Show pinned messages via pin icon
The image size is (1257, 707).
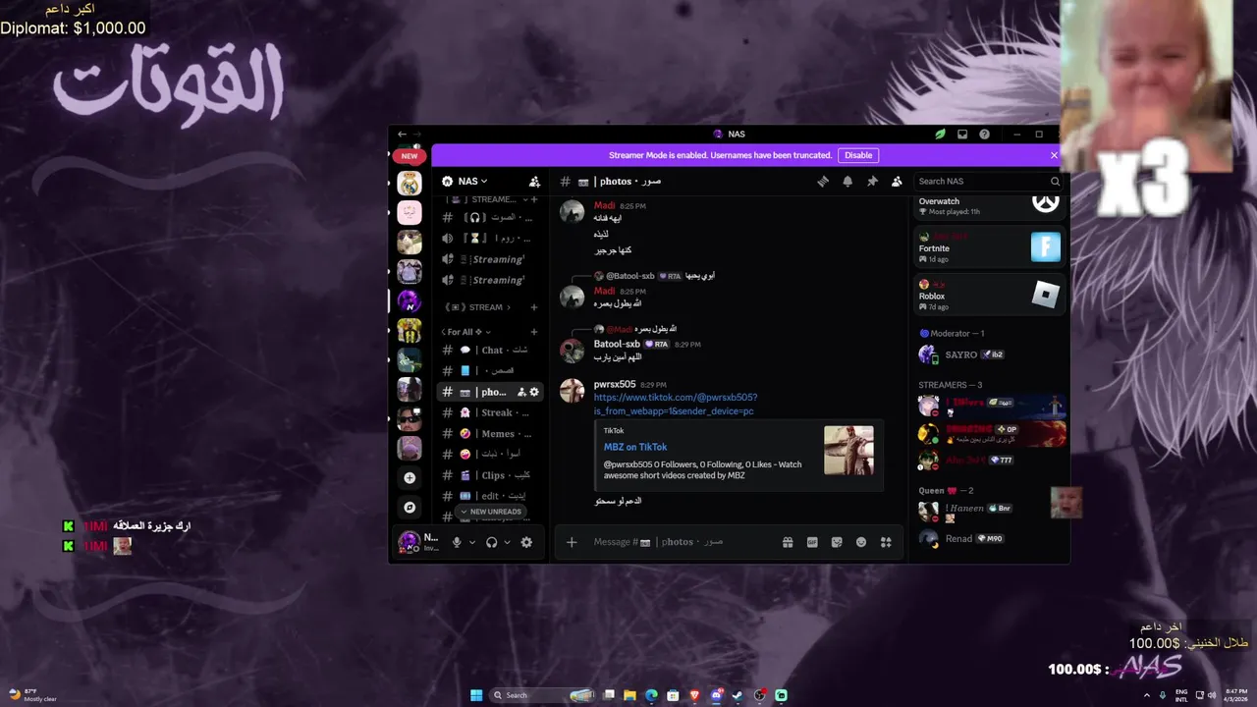[x=872, y=181]
